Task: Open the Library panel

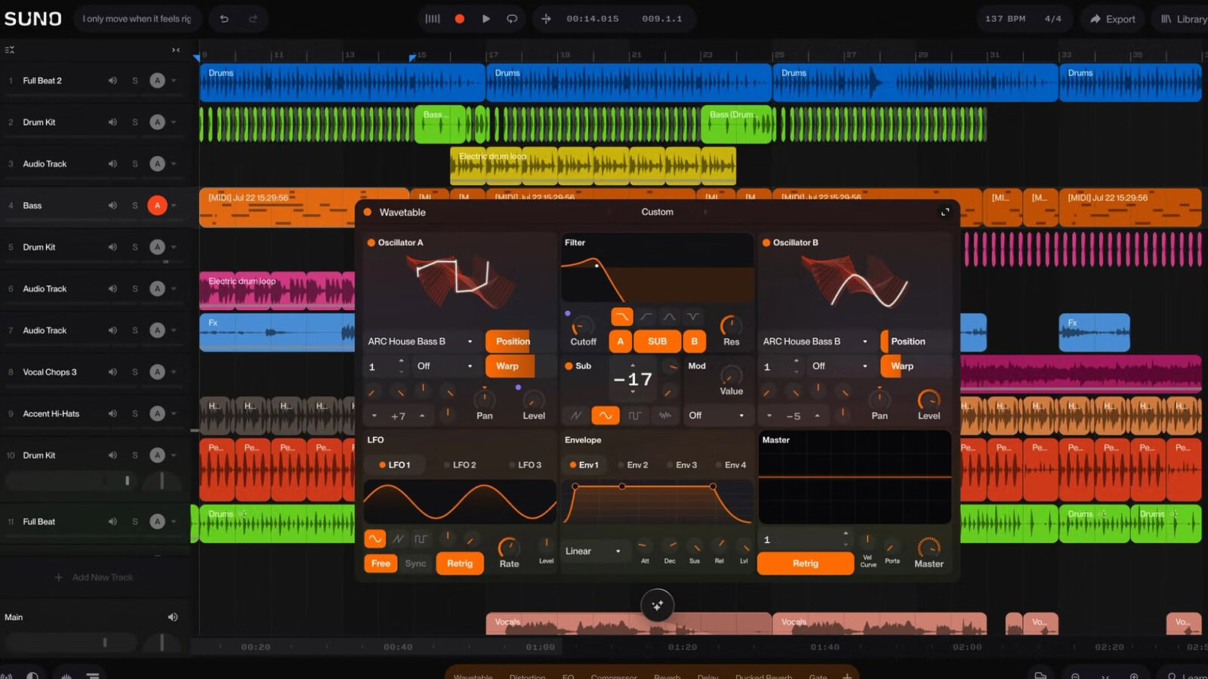Action: pos(1182,19)
